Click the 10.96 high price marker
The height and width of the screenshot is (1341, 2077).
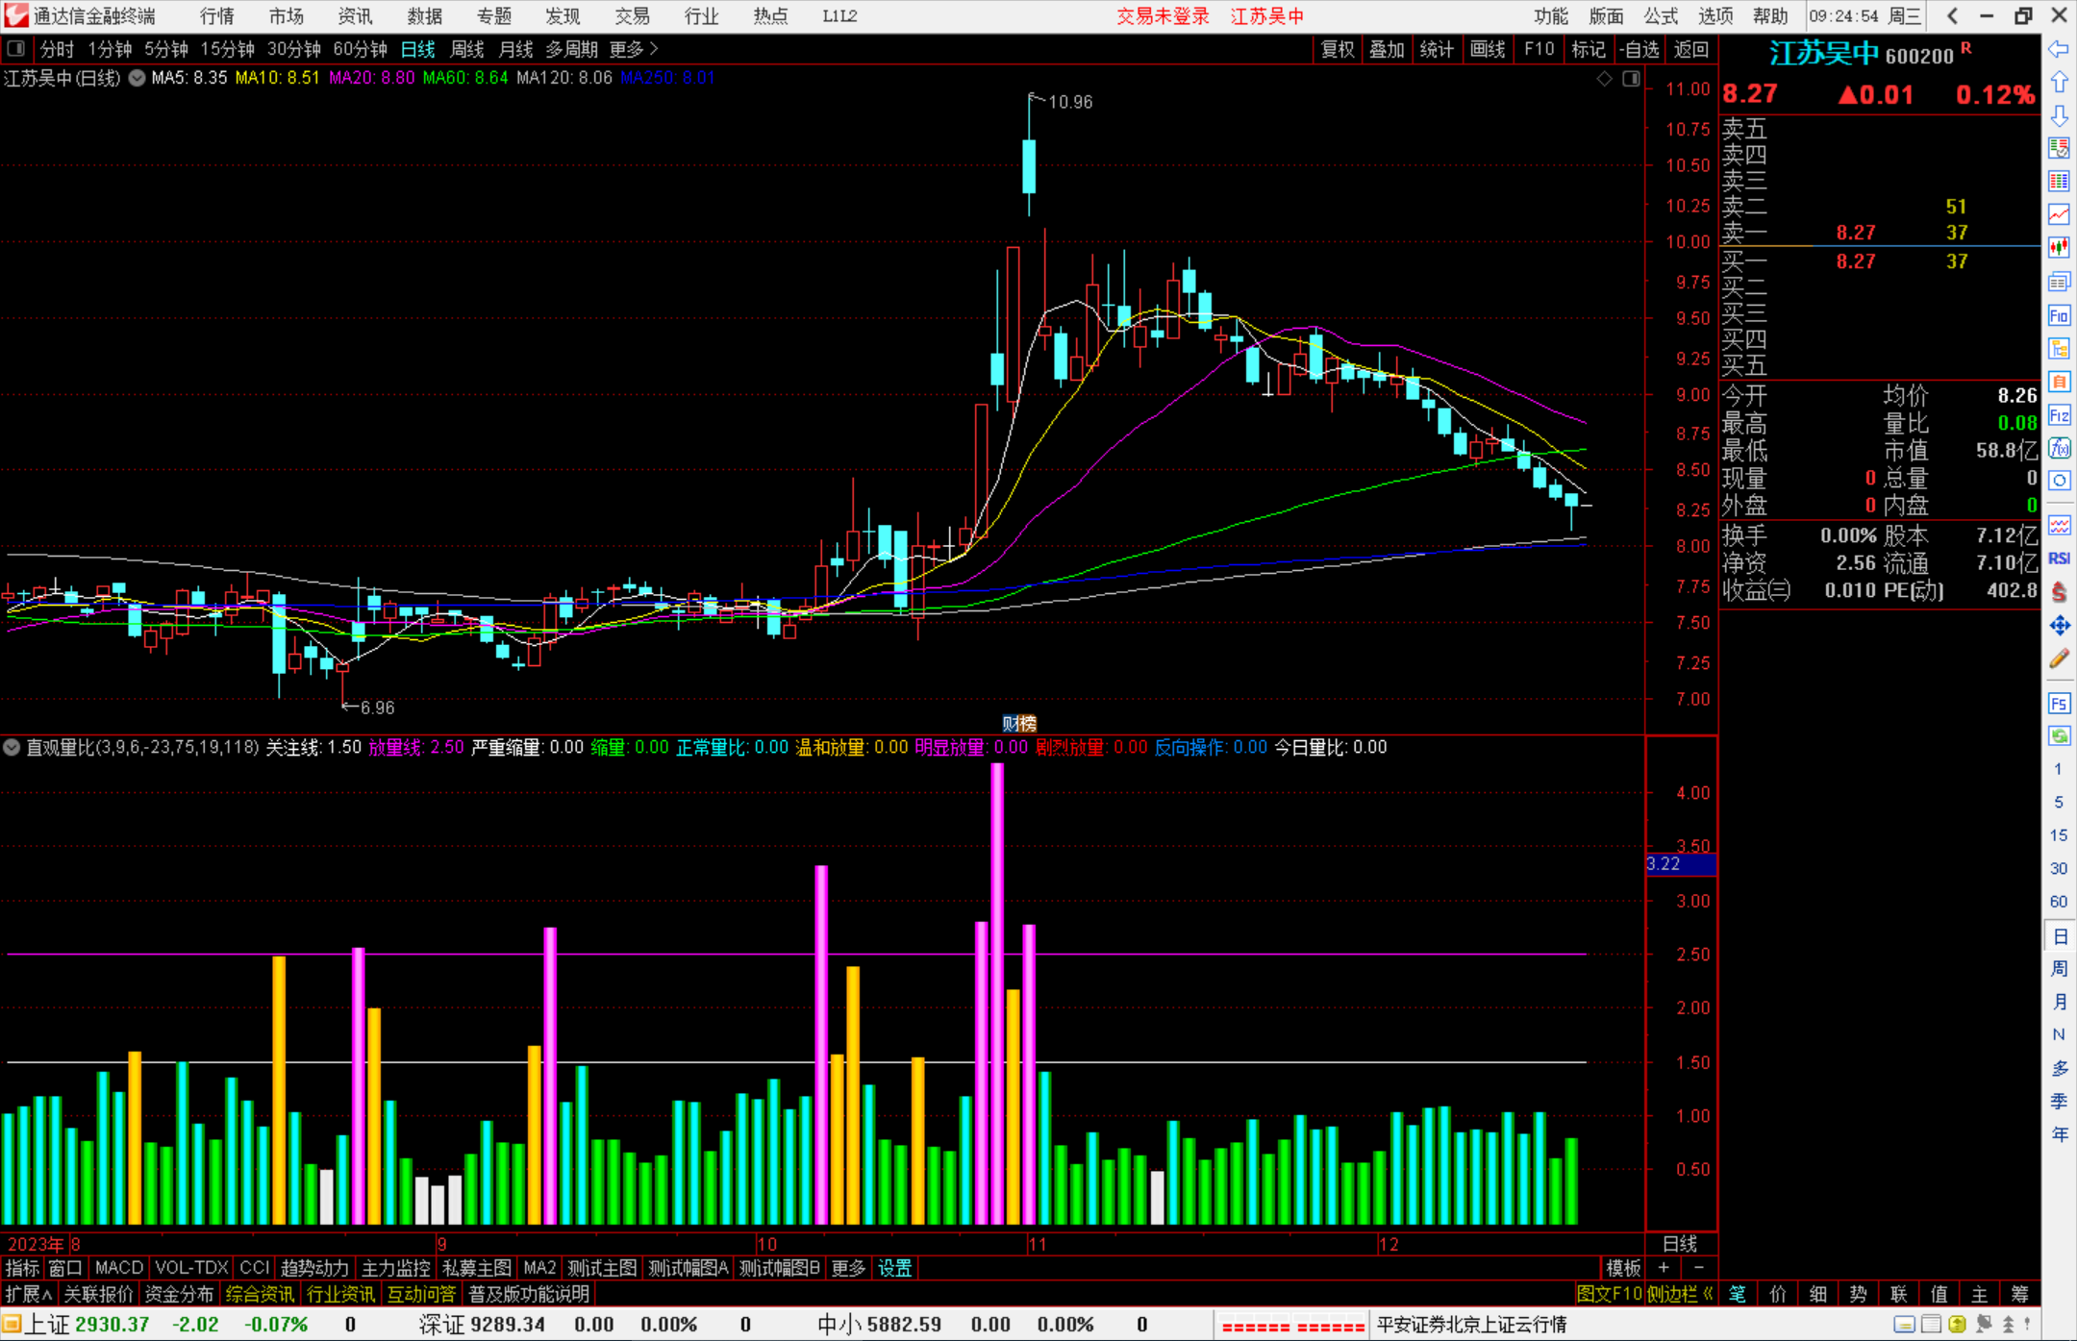[1070, 102]
